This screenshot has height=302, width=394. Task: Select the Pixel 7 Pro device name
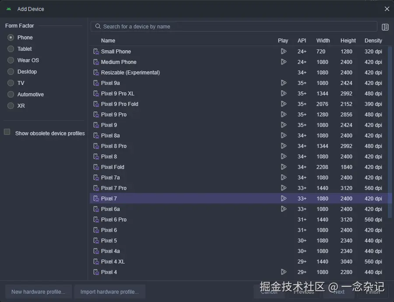coord(113,188)
